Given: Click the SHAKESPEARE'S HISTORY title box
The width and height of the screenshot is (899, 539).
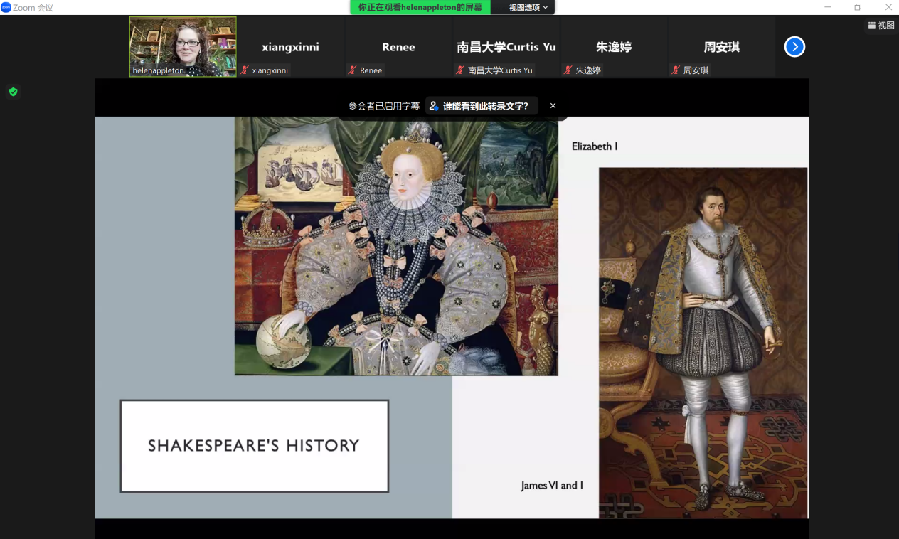Looking at the screenshot, I should (255, 446).
